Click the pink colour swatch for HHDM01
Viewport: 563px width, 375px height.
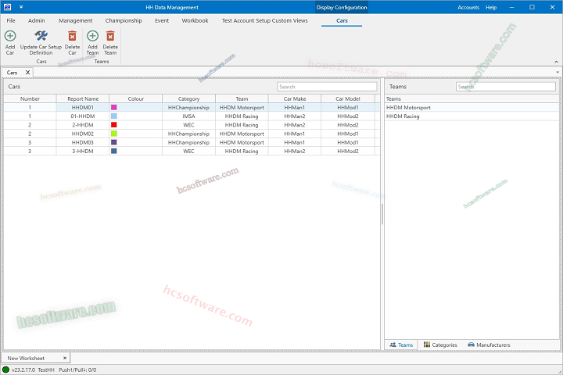click(114, 107)
